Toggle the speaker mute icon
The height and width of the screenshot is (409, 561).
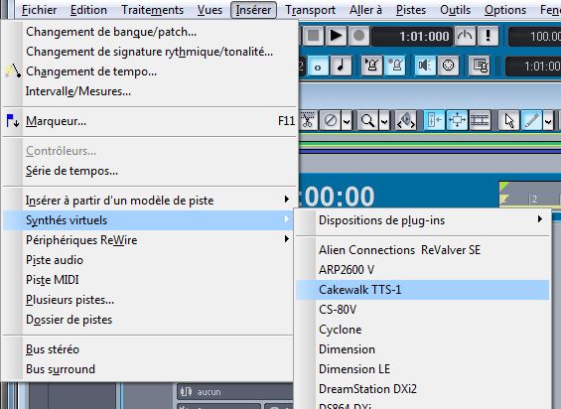(x=425, y=66)
